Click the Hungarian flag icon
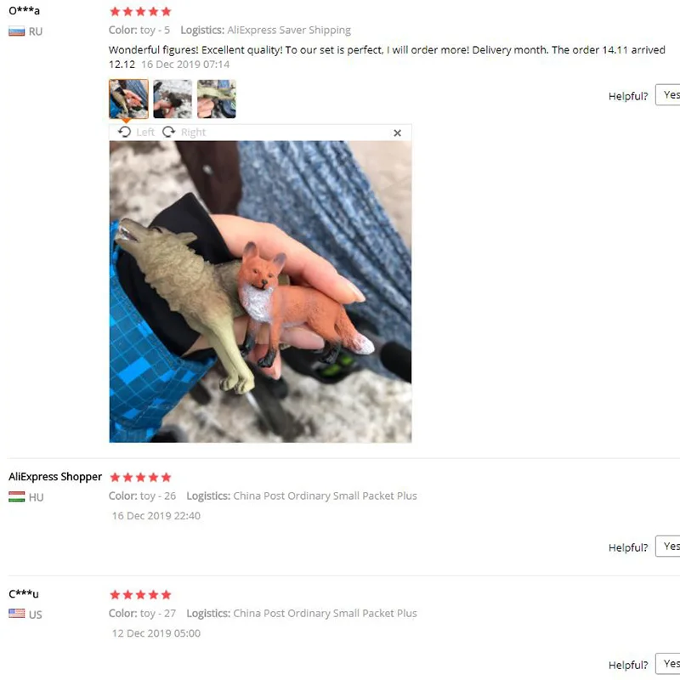The image size is (680, 680). click(16, 497)
